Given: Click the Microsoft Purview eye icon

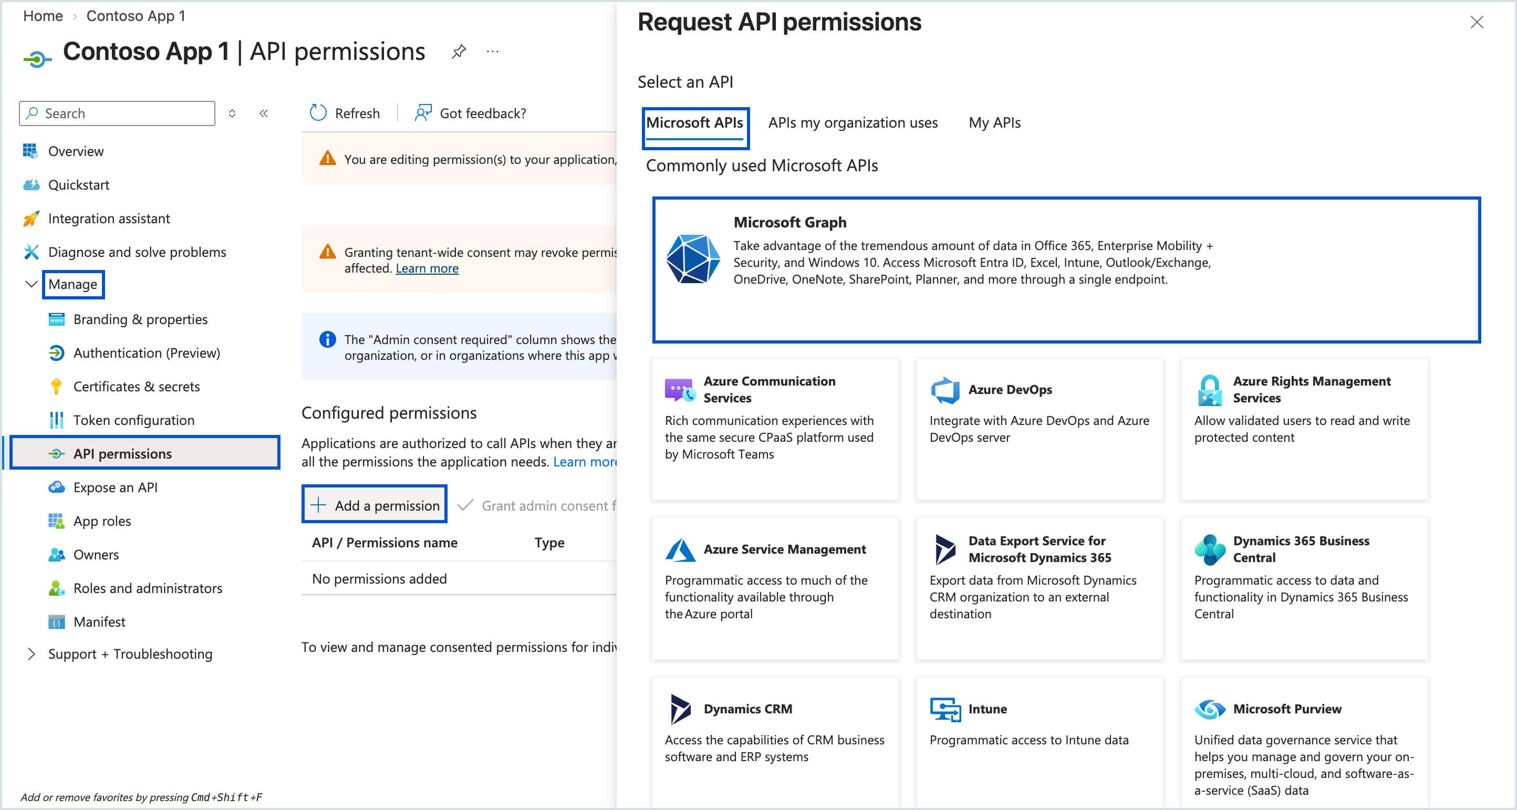Looking at the screenshot, I should coord(1210,709).
